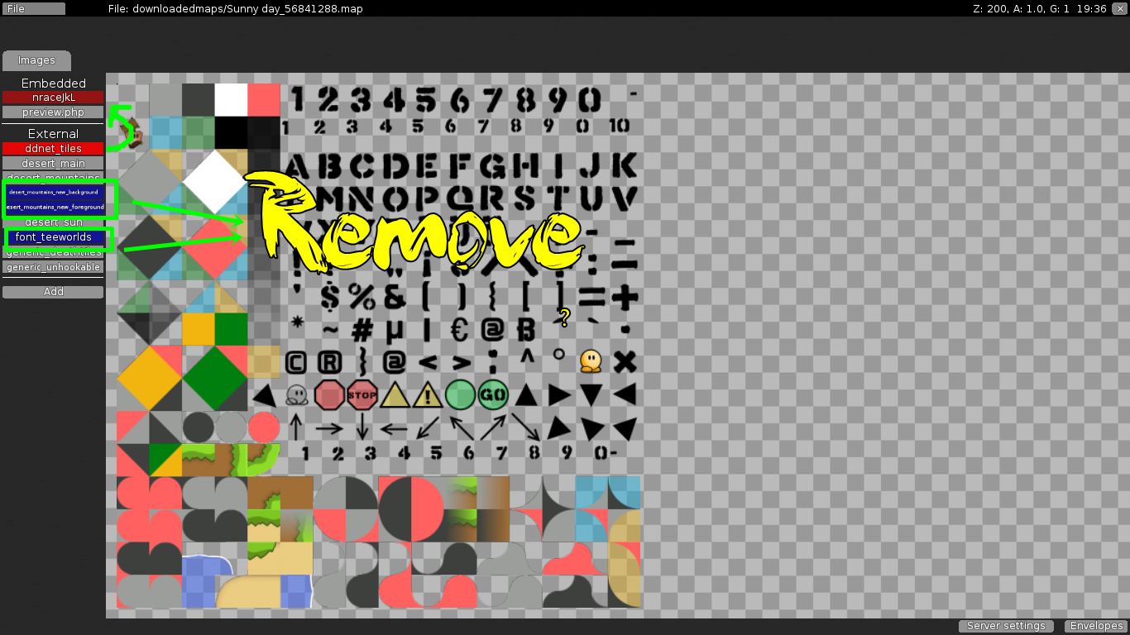Select the embedded image nracejkL

(x=53, y=98)
